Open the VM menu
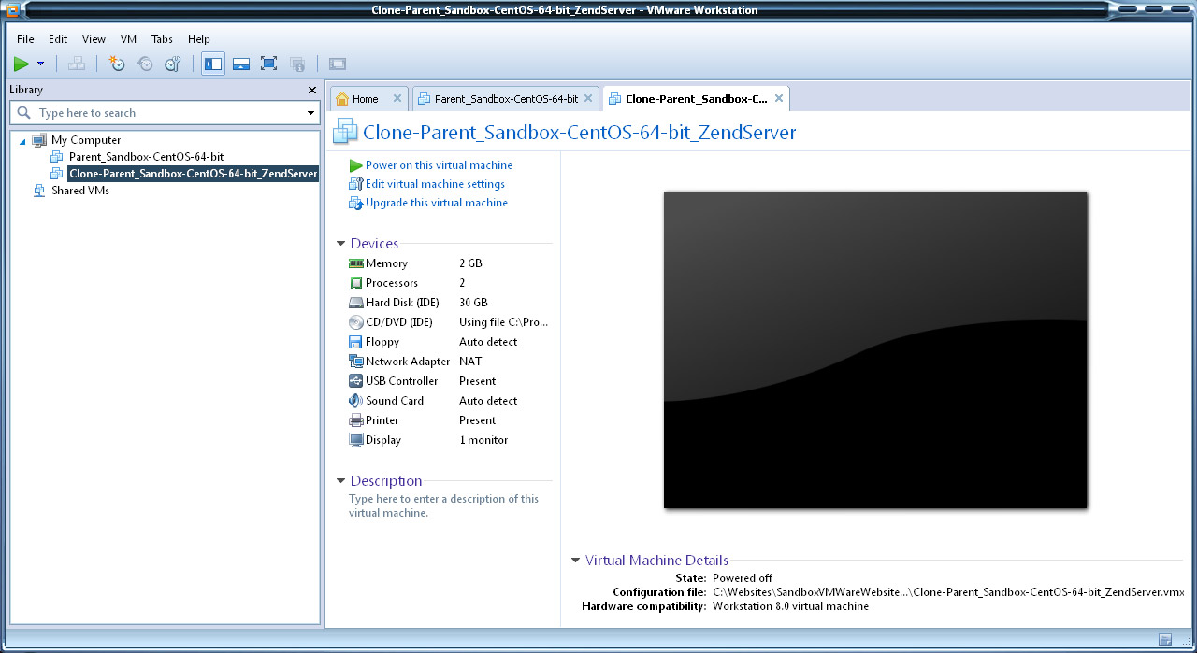1197x653 pixels. click(128, 39)
